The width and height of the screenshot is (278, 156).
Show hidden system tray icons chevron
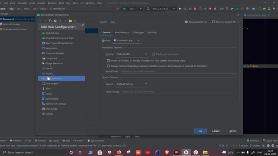(x=238, y=152)
